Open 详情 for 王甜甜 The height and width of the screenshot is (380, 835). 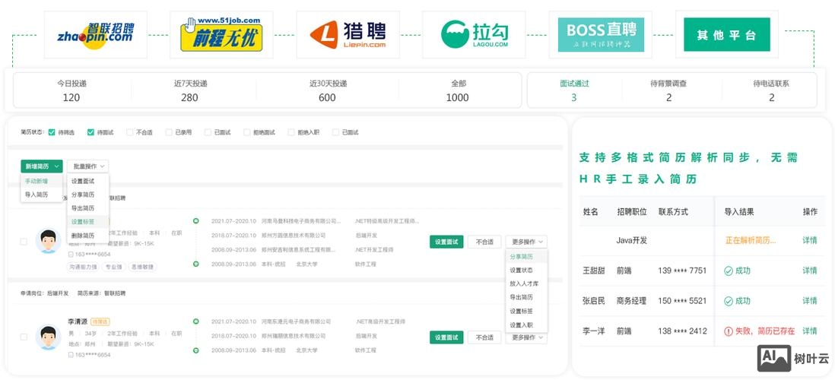click(809, 271)
